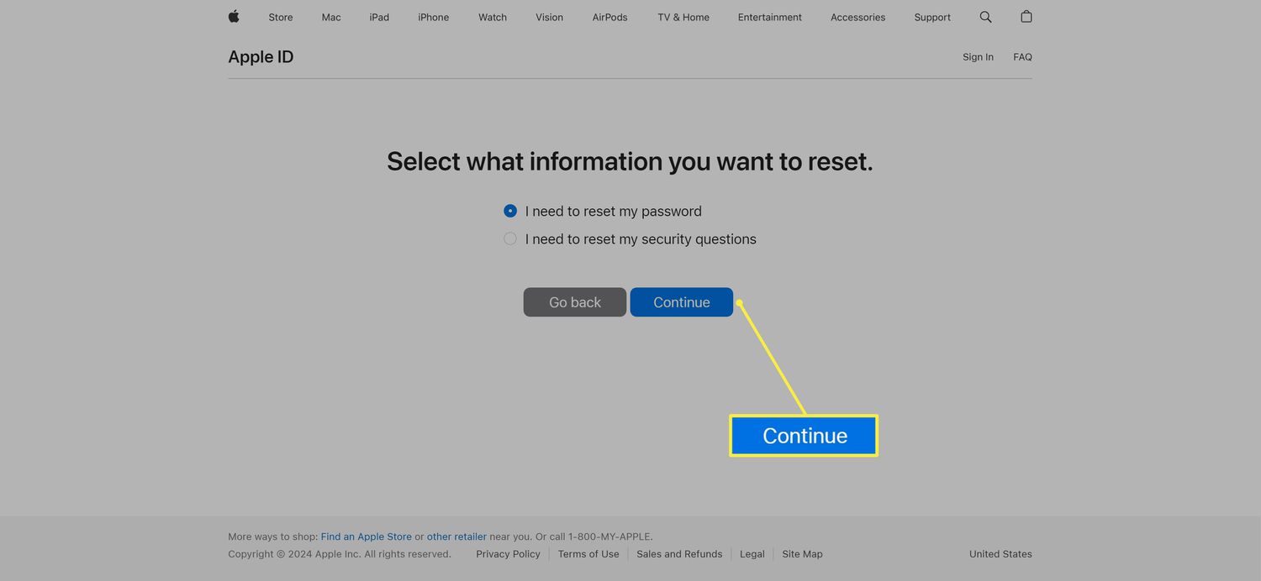Follow the 'Find an Apple Store' link
This screenshot has width=1261, height=581.
tap(366, 537)
